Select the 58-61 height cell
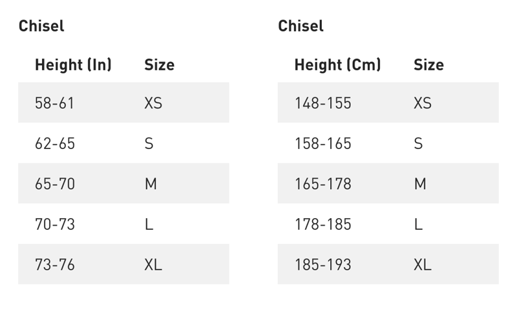This screenshot has height=311, width=517. coord(55,103)
